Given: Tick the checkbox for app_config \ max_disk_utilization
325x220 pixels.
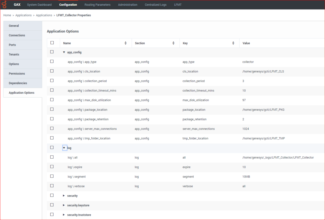Looking at the screenshot, I should click(52, 100).
